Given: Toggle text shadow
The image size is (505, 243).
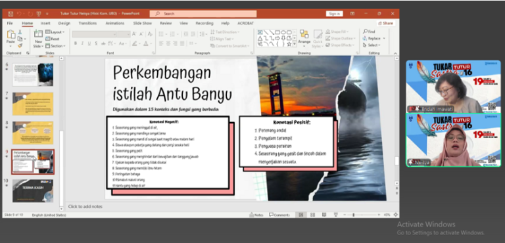Looking at the screenshot, I should click(96, 43).
